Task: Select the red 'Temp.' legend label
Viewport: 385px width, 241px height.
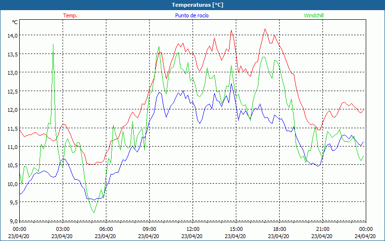Action: click(x=70, y=15)
